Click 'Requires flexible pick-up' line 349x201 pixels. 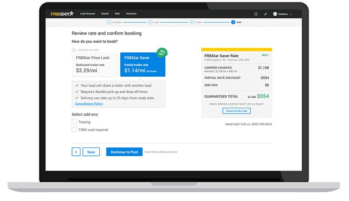pos(114,92)
